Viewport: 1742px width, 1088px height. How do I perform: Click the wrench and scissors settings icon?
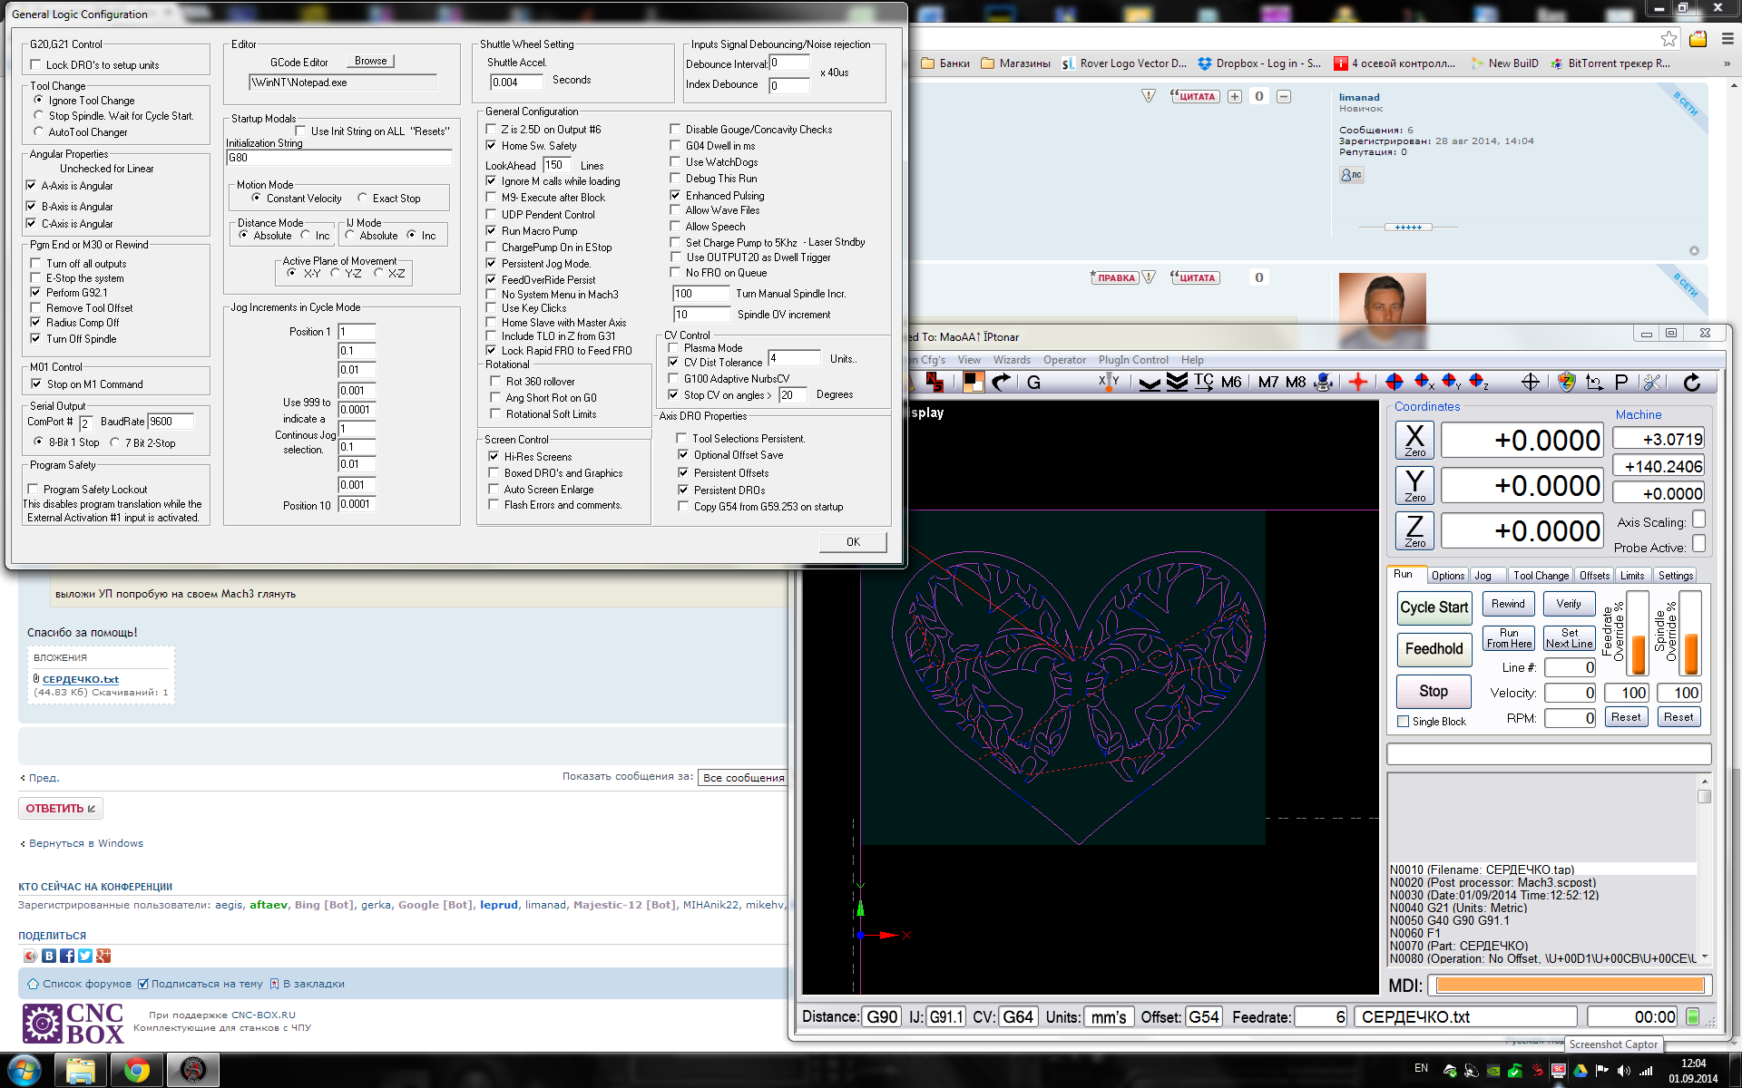click(1653, 383)
